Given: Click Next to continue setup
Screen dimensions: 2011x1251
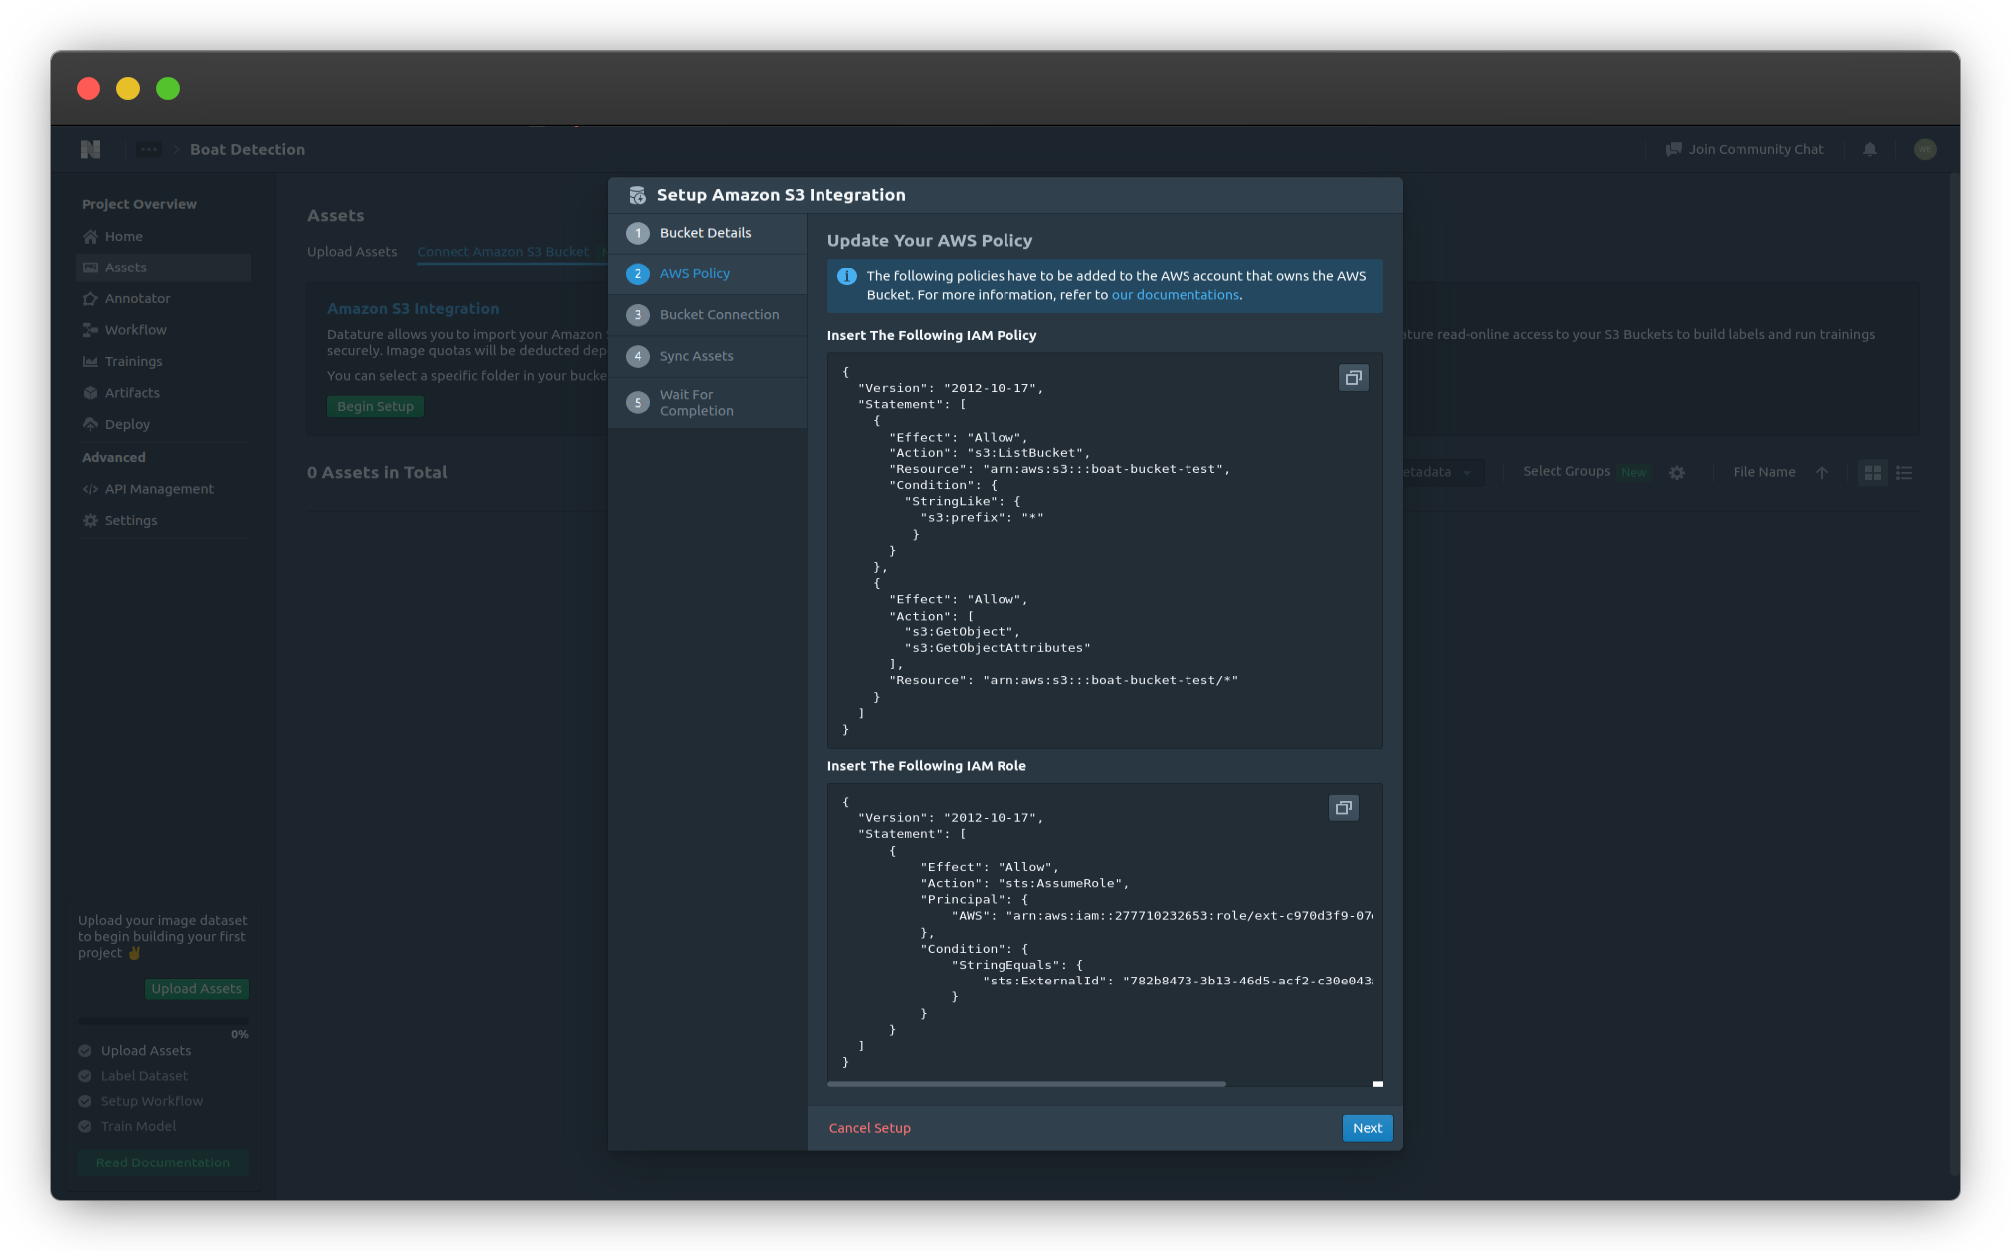Looking at the screenshot, I should tap(1367, 1128).
